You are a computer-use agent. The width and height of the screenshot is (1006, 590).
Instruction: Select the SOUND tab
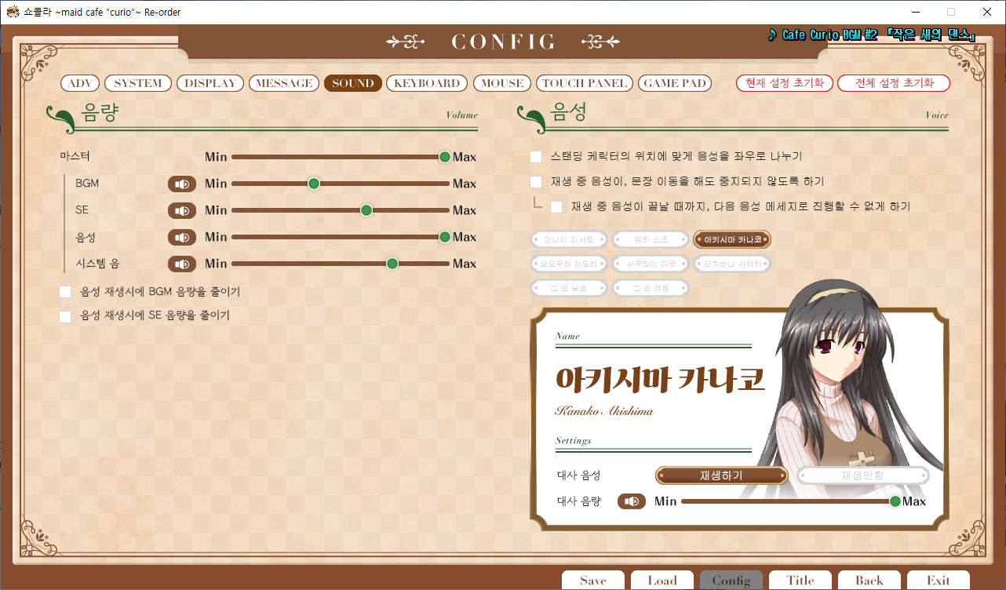point(353,83)
